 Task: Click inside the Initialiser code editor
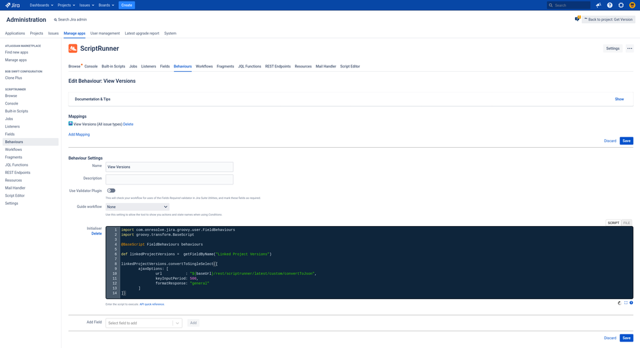pyautogui.click(x=369, y=262)
